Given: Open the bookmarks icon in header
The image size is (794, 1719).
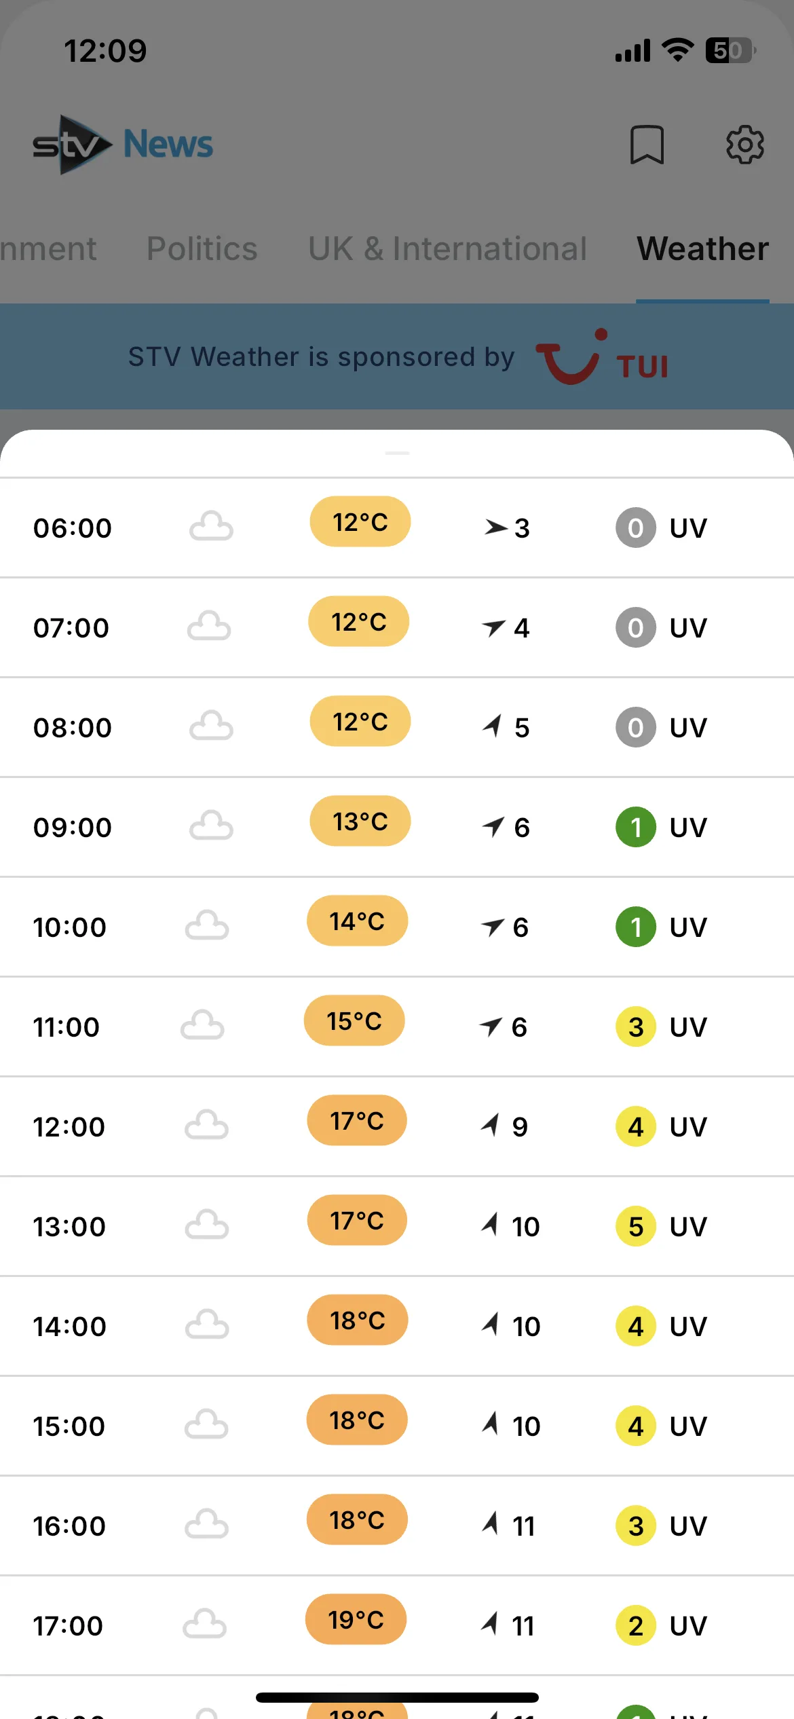Looking at the screenshot, I should coord(647,145).
